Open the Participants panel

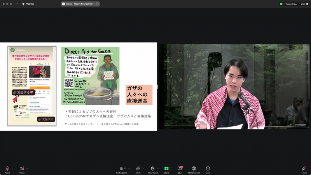122,170
